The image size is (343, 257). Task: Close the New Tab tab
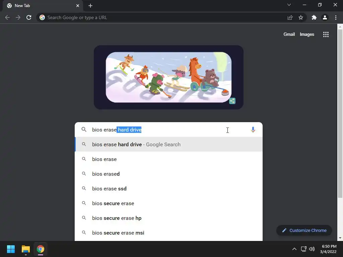(x=78, y=6)
